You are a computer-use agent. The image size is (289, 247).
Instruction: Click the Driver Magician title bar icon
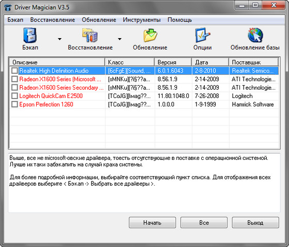pyautogui.click(x=8, y=7)
